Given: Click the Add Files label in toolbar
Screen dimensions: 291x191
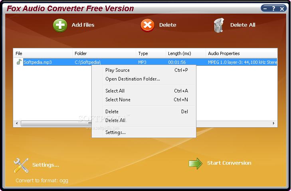Looking at the screenshot, I should click(x=83, y=25).
